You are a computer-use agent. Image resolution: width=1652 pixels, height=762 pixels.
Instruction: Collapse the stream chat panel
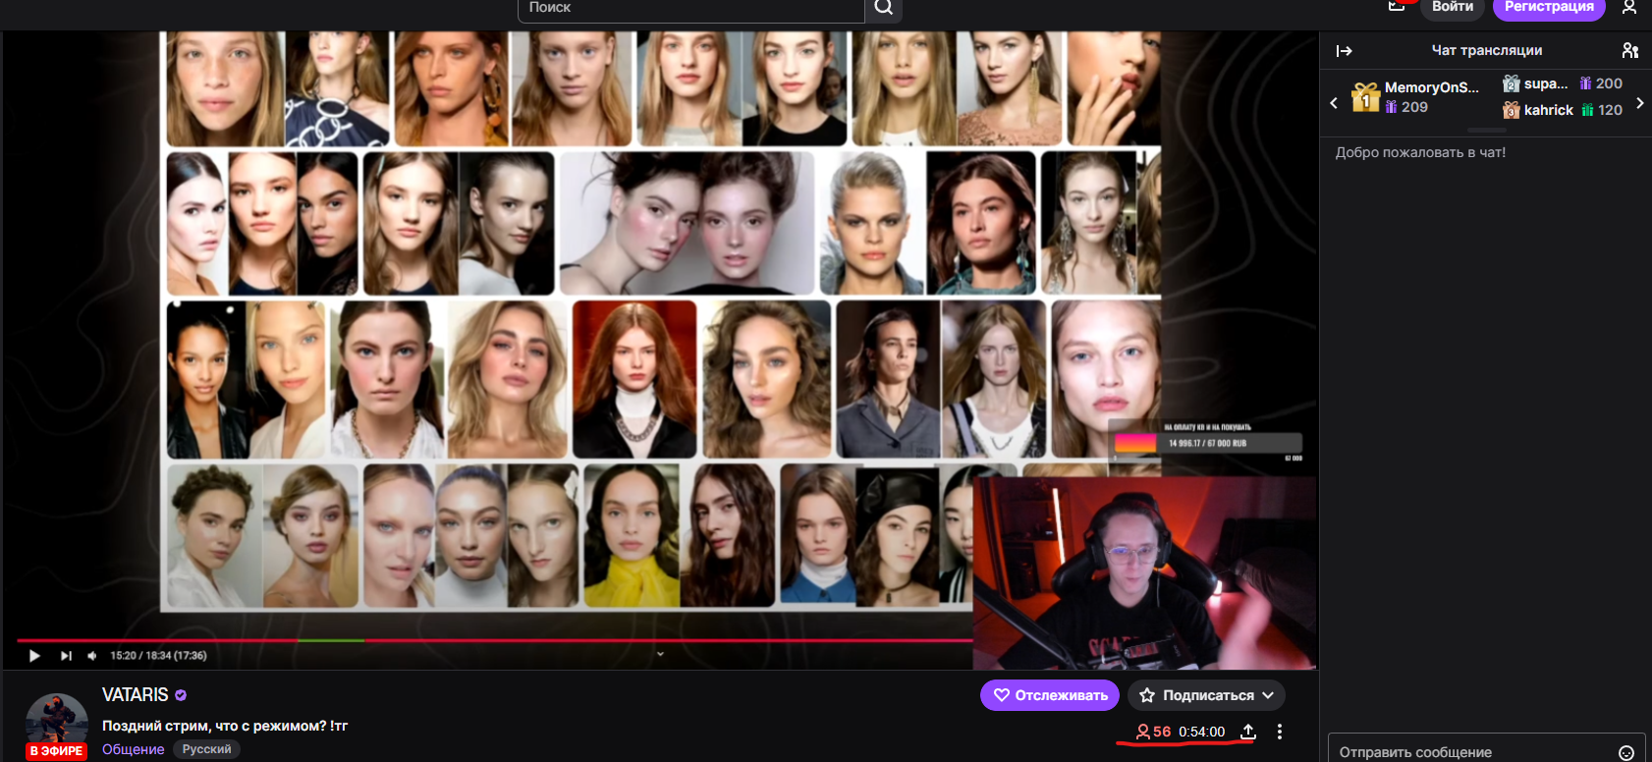(x=1345, y=51)
